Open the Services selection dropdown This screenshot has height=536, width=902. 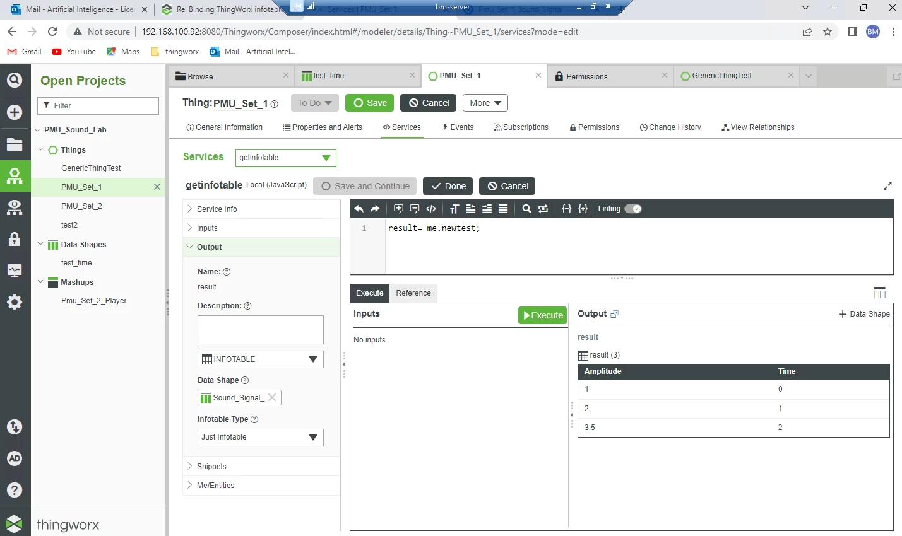285,158
